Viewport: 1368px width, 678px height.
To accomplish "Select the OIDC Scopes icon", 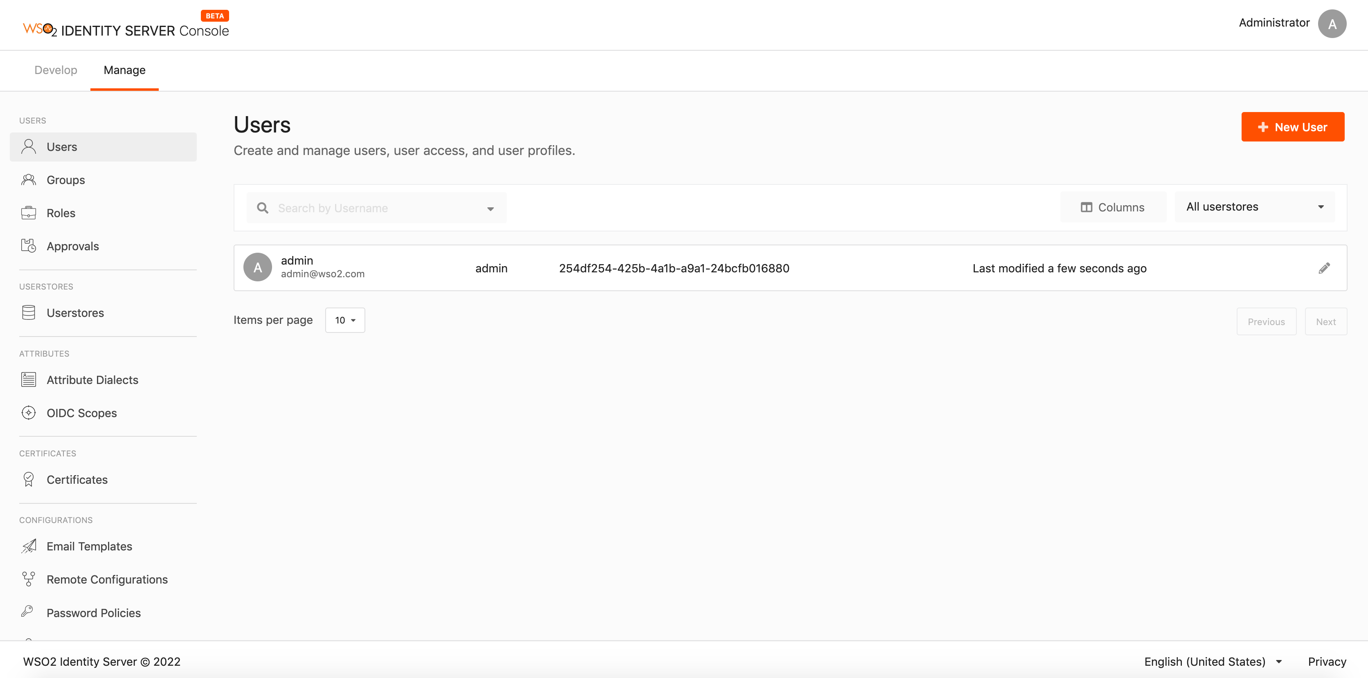I will 28,413.
